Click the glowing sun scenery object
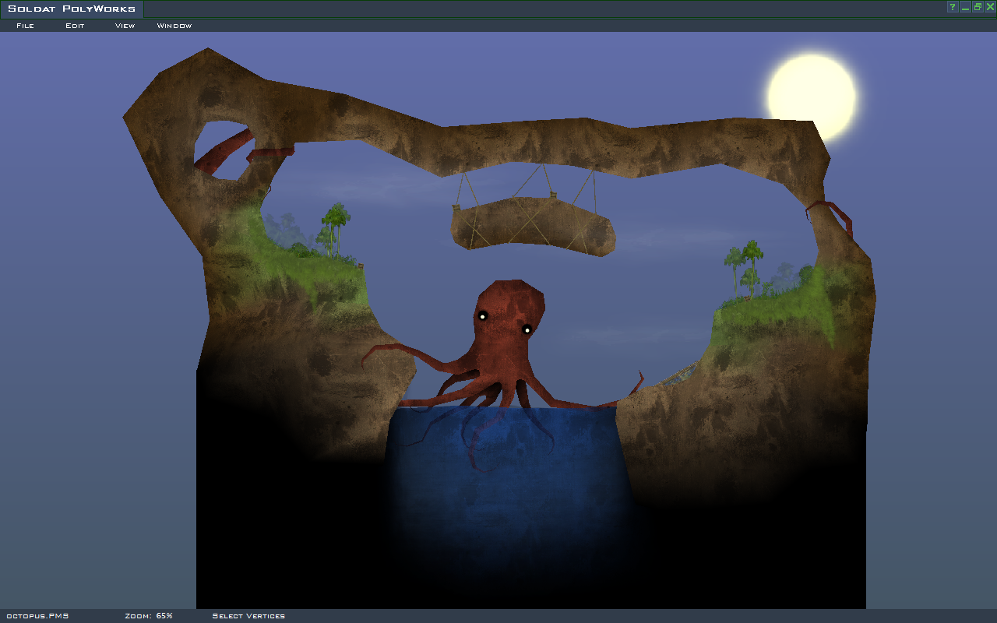Image resolution: width=997 pixels, height=623 pixels. [x=811, y=97]
